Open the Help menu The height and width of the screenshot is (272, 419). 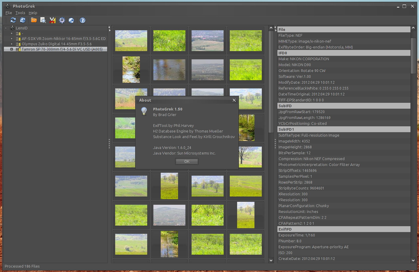click(x=33, y=13)
